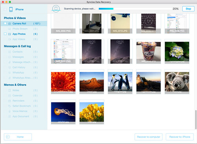Select the Camera Roll category
The height and width of the screenshot is (144, 197).
coord(24,23)
